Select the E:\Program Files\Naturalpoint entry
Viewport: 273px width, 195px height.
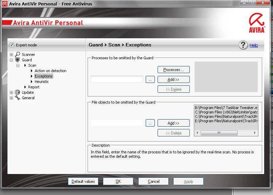click(x=226, y=121)
